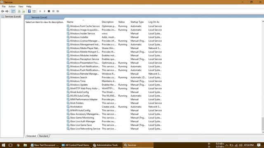Click Show/Hide Action Pane icon
The height and width of the screenshot is (148, 264).
pos(34,11)
